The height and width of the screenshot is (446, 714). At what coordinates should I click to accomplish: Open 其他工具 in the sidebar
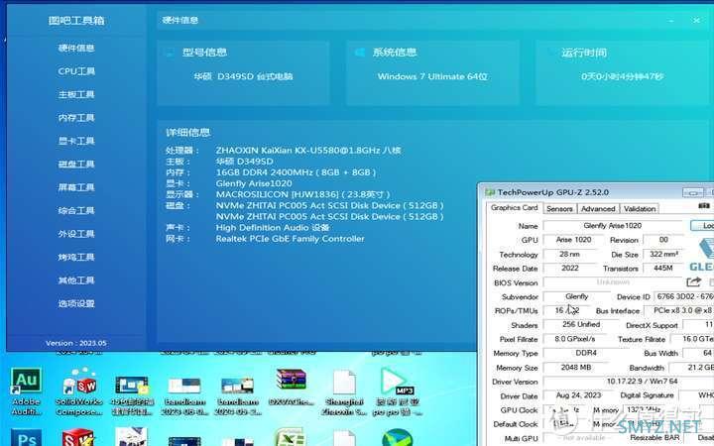[76, 279]
